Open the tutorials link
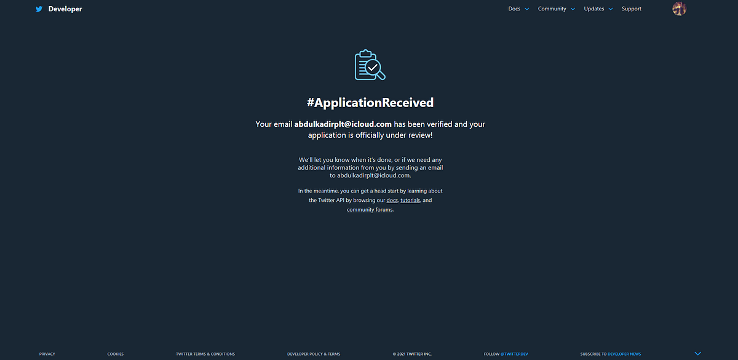The width and height of the screenshot is (738, 360). 410,200
